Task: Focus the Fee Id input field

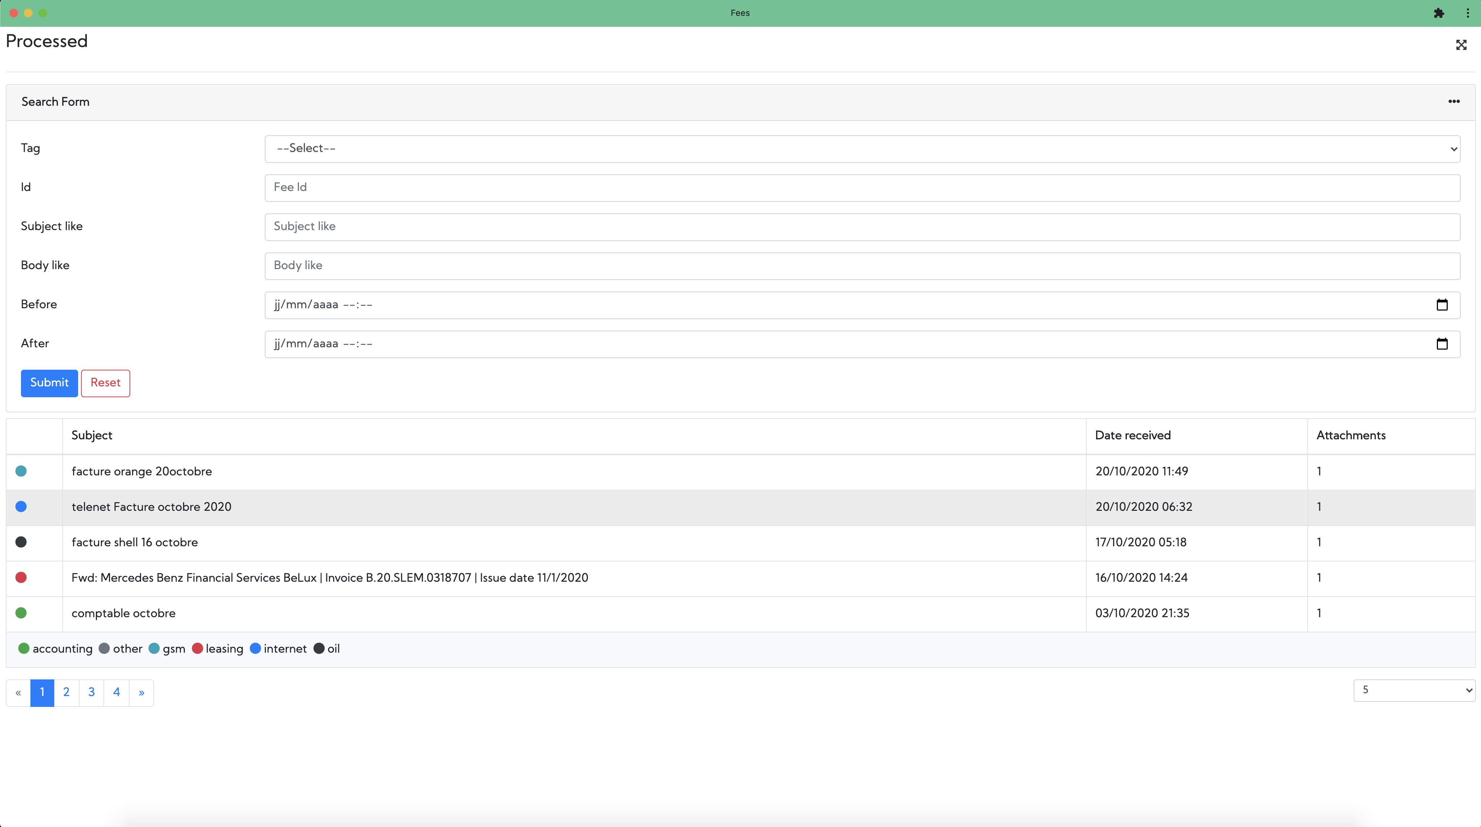Action: (862, 187)
